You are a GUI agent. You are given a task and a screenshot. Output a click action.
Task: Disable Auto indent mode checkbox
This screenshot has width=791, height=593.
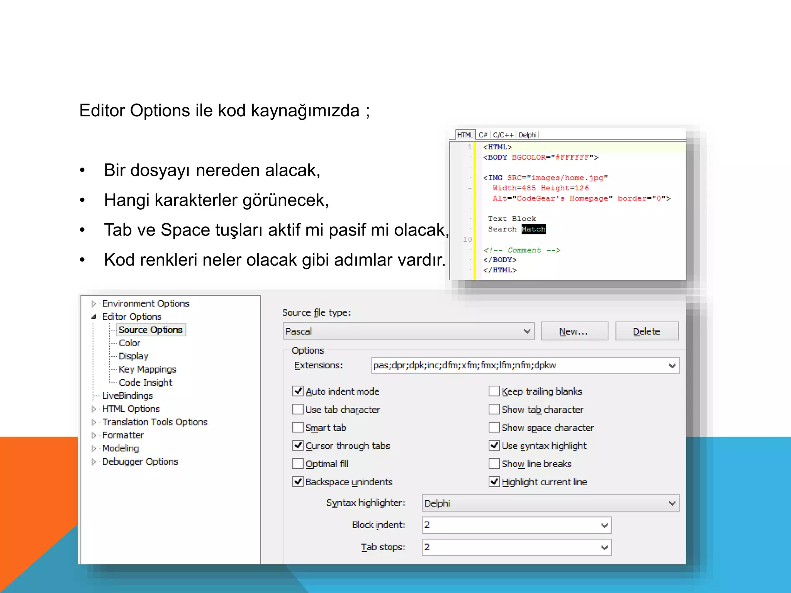(x=298, y=391)
